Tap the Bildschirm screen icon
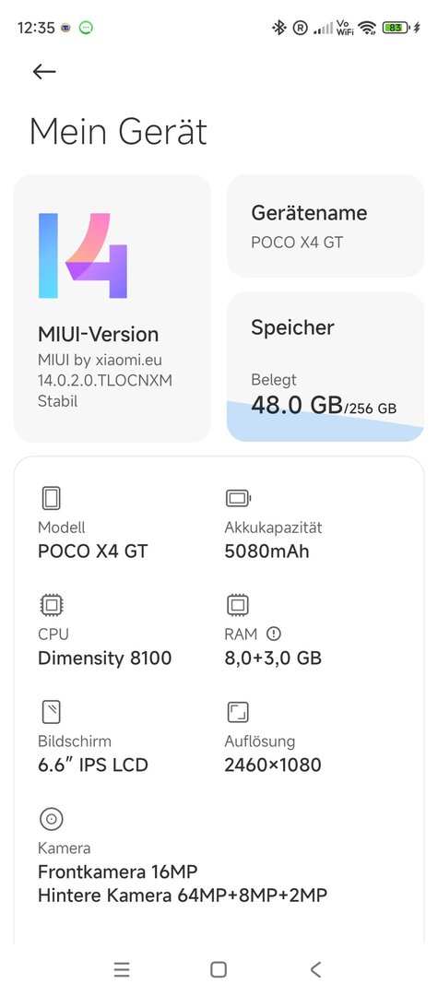This screenshot has height=996, width=438. [51, 712]
